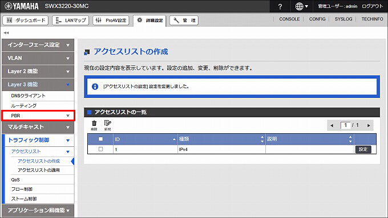388x218 pixels.
Task: Click the ログアウト logout link
Action: click(x=372, y=6)
